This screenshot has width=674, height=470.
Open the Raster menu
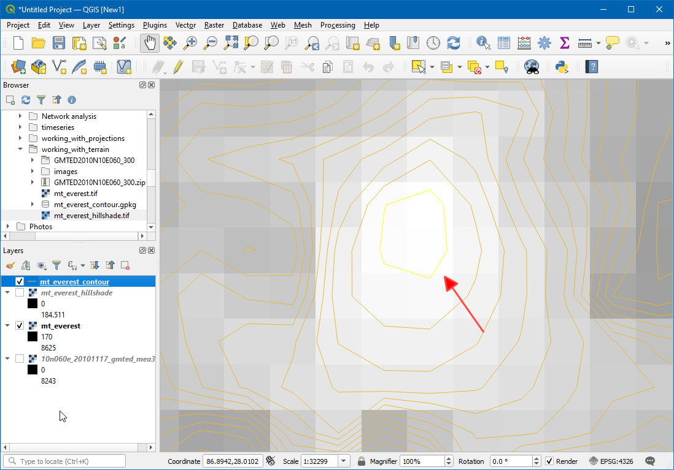(214, 25)
